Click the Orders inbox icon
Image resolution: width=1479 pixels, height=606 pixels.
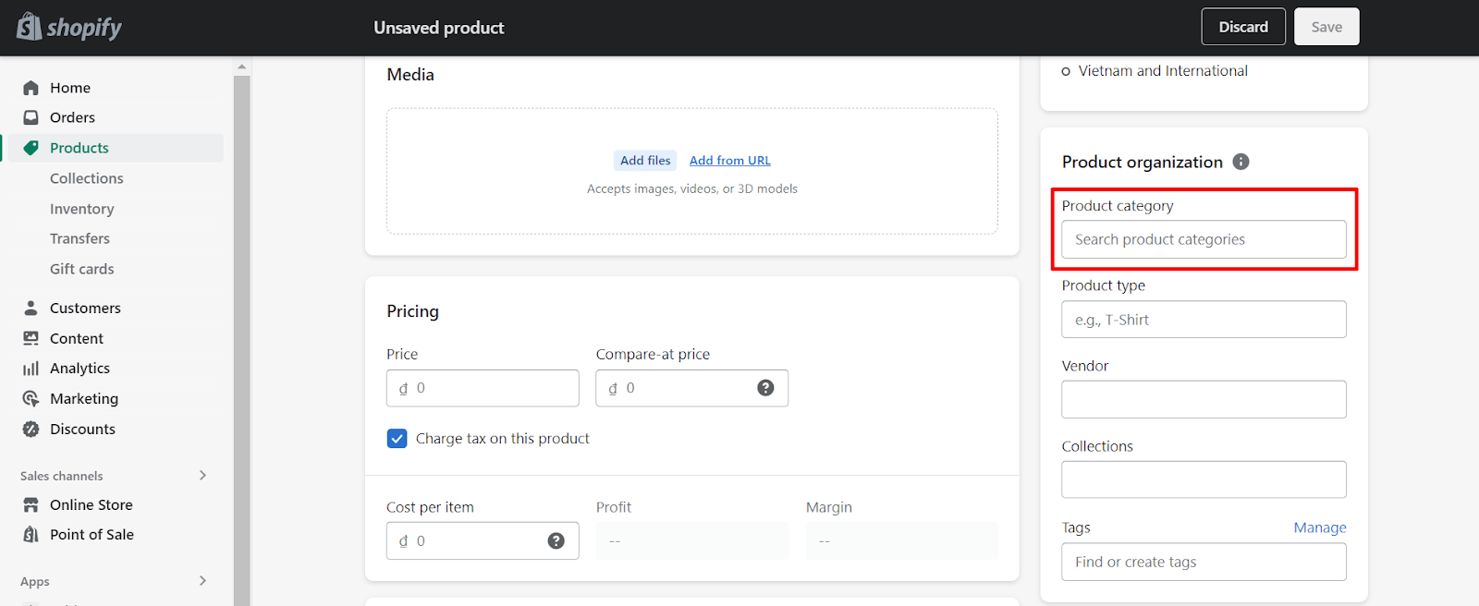(31, 117)
